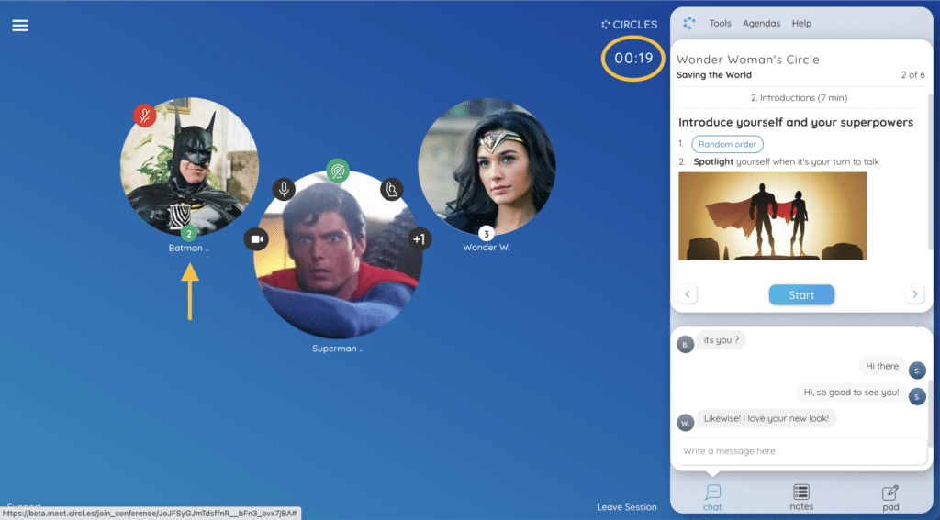Open the hamburger menu
The image size is (940, 520).
[x=20, y=25]
